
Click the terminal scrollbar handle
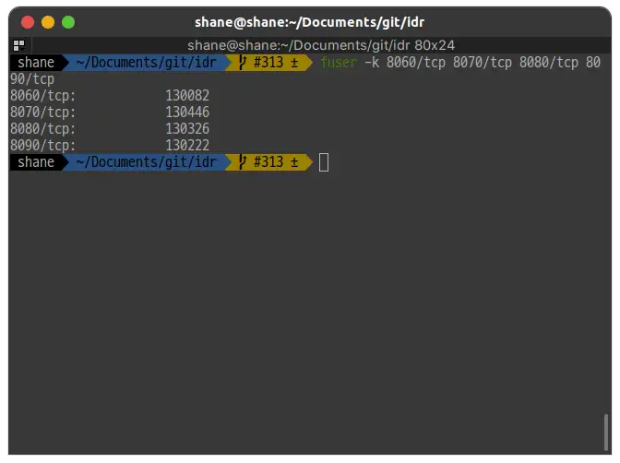605,432
